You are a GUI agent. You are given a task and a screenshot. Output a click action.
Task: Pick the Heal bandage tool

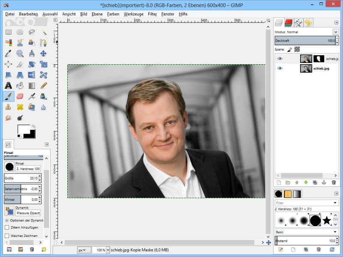click(x=20, y=107)
